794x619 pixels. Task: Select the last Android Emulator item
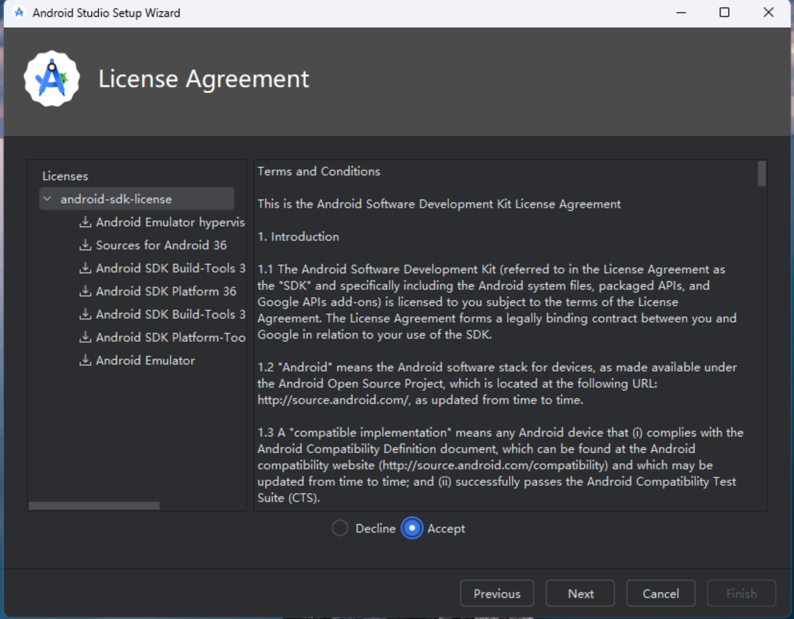coord(146,360)
